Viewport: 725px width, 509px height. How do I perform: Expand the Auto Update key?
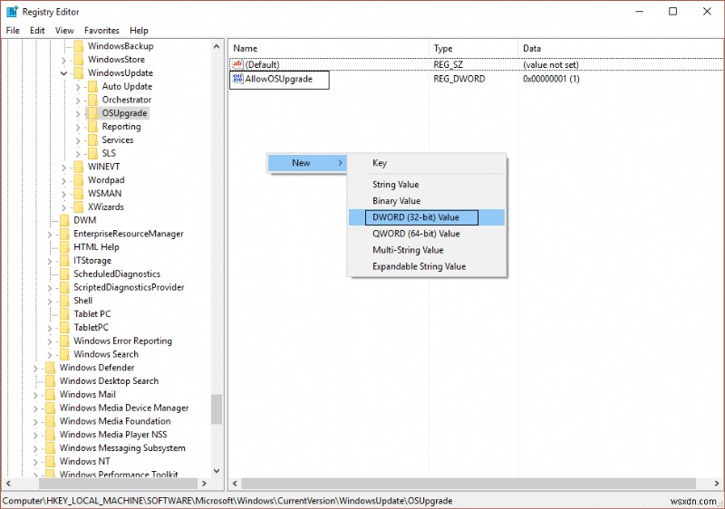(x=78, y=87)
